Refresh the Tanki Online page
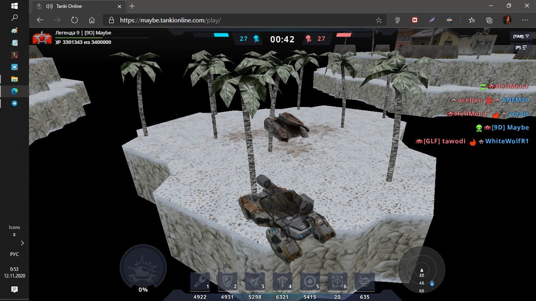536x301 pixels. [x=75, y=20]
